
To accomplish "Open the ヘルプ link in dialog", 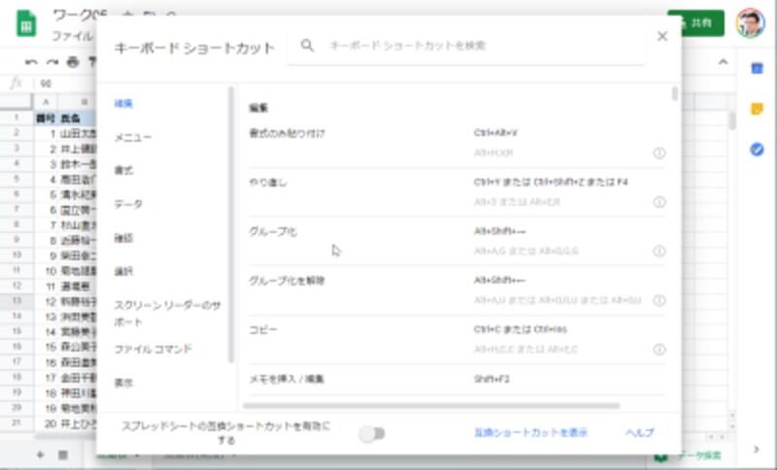I will 639,432.
